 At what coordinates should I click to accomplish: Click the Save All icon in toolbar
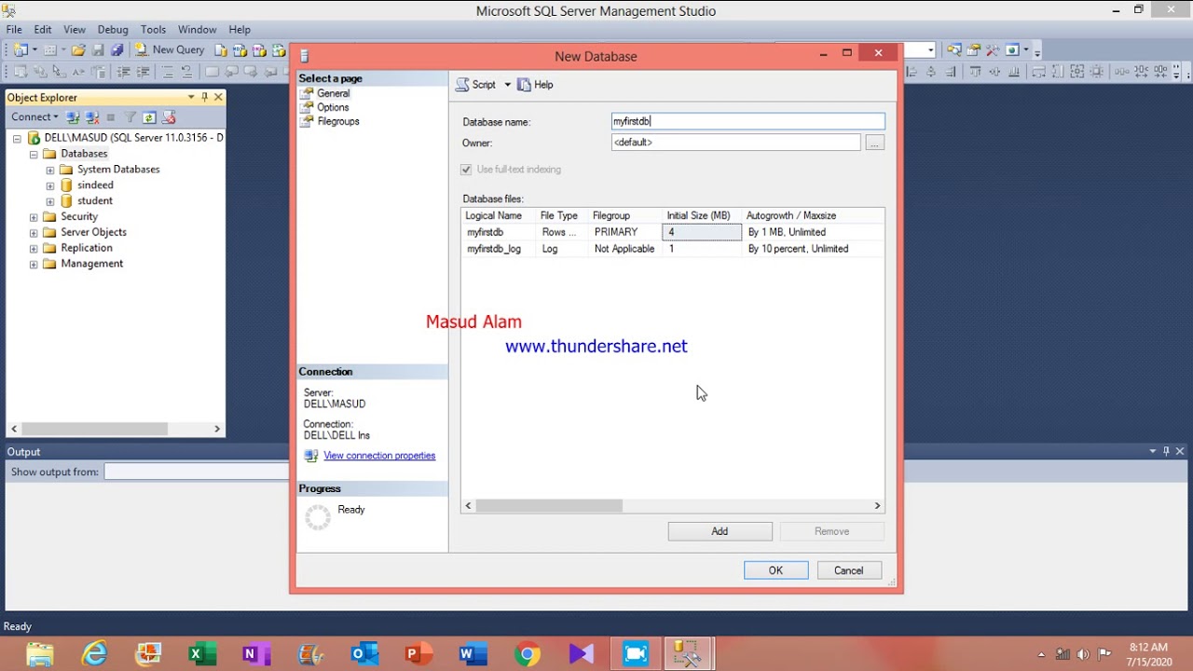[117, 49]
